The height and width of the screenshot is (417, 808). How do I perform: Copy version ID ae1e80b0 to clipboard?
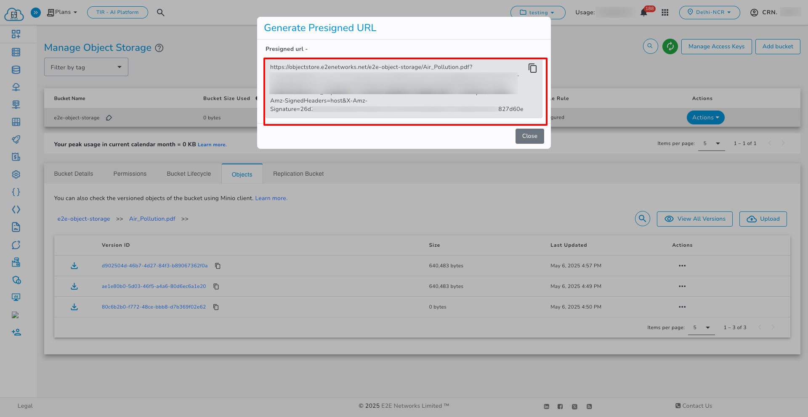tap(216, 287)
